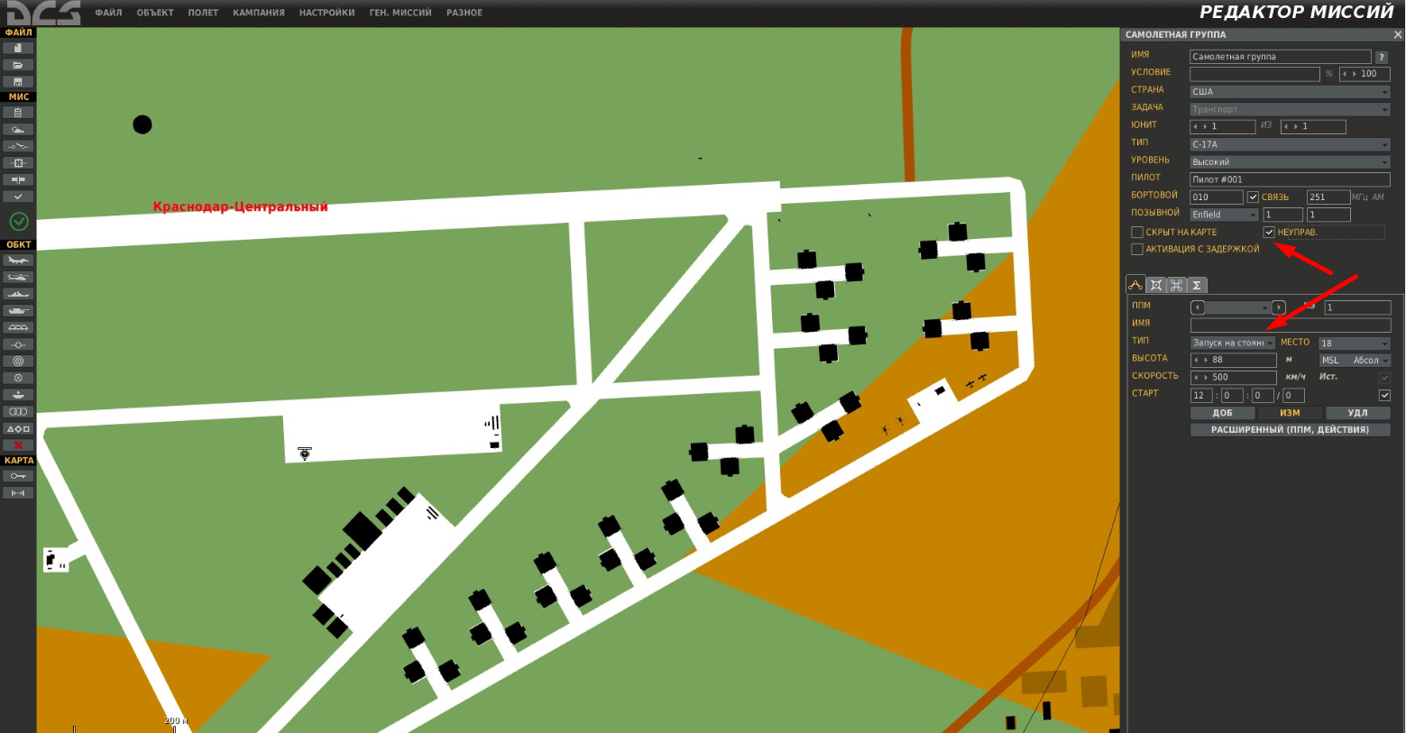Viewport: 1406px width, 733px height.
Task: Click the key-shaped icon under КАРТА
Action: tap(18, 476)
